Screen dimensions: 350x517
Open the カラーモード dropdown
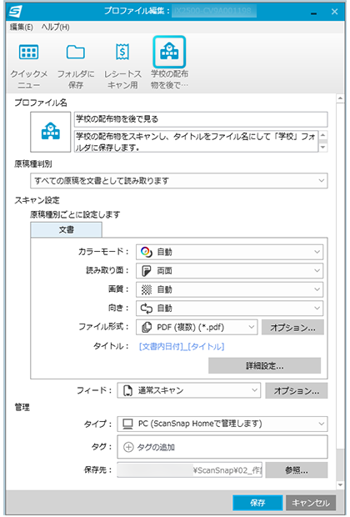[229, 252]
